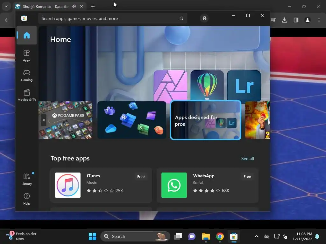Click the iTunes star rating 25K
Viewport: 326px width, 244px height.
click(105, 191)
